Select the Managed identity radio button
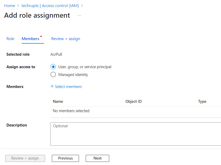This screenshot has height=165, width=221. pyautogui.click(x=53, y=74)
